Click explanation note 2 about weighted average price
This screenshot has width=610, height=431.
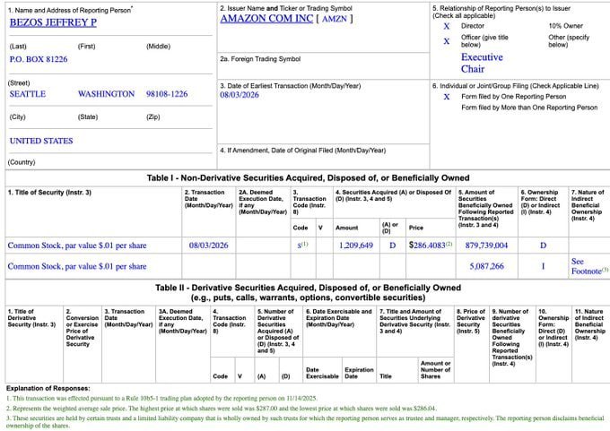click(222, 409)
